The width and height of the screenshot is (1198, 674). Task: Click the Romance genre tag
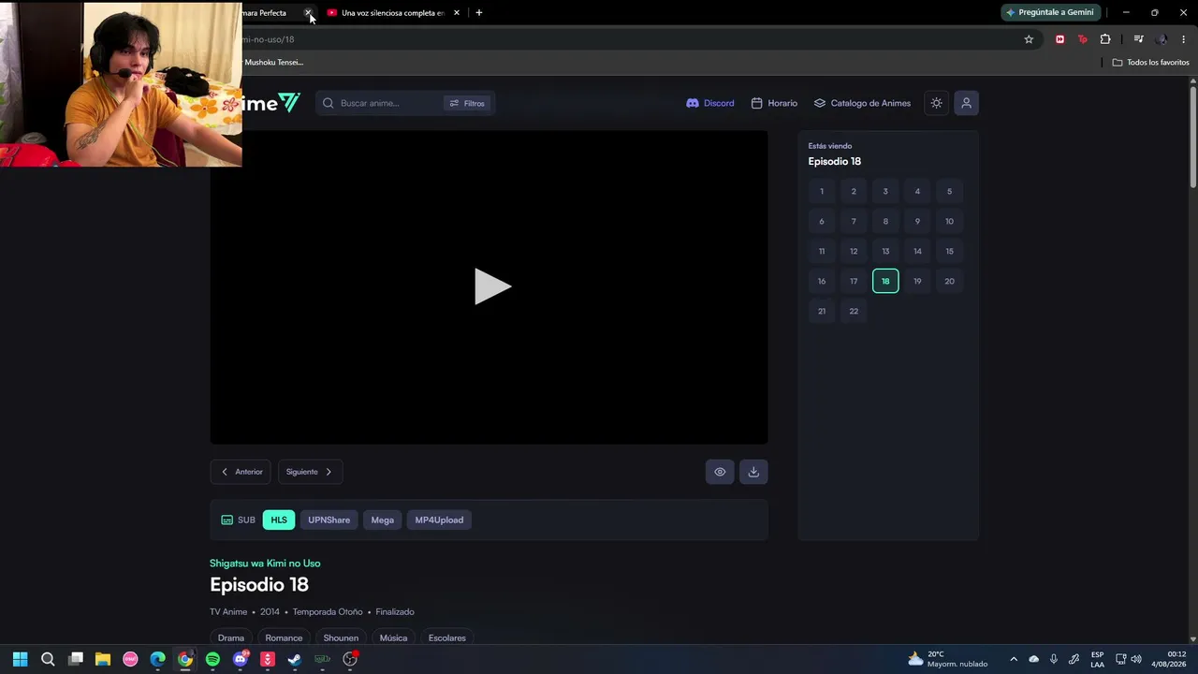pyautogui.click(x=284, y=637)
